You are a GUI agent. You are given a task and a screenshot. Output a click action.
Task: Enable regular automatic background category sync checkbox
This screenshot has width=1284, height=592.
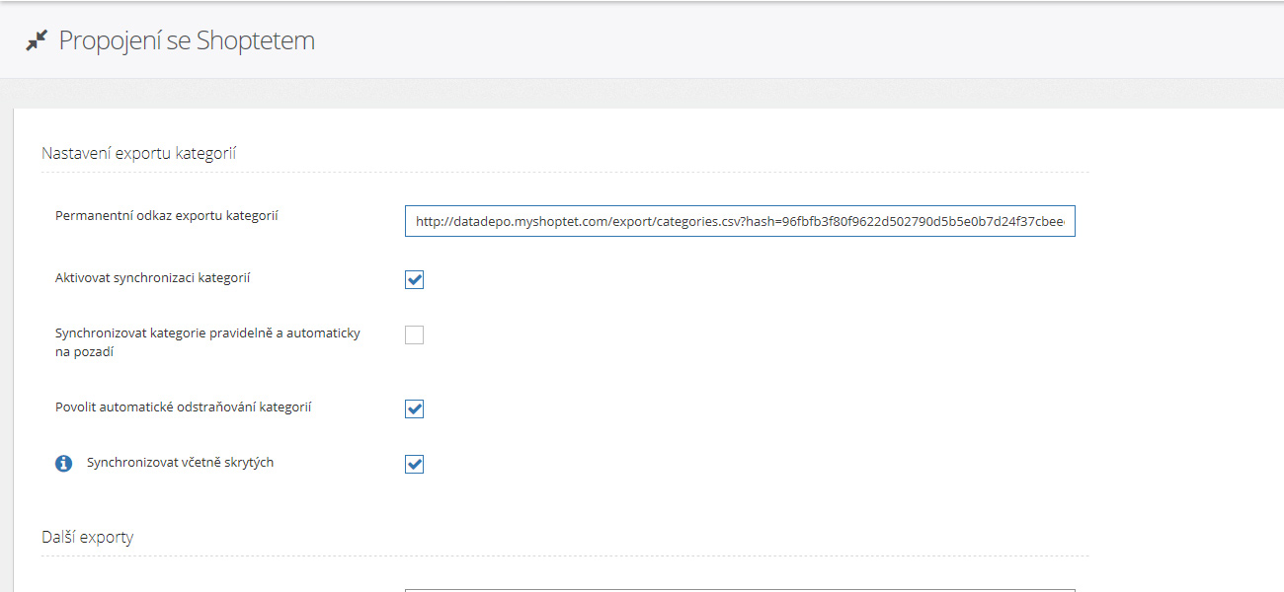[414, 334]
